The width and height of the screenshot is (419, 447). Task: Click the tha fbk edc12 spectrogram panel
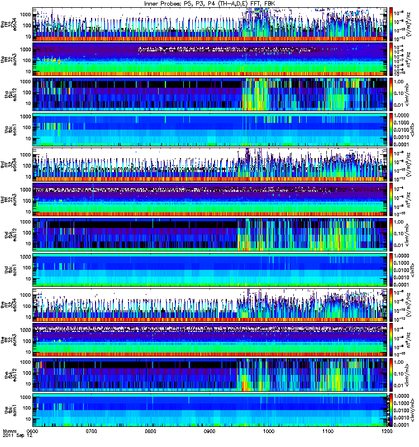(210, 94)
